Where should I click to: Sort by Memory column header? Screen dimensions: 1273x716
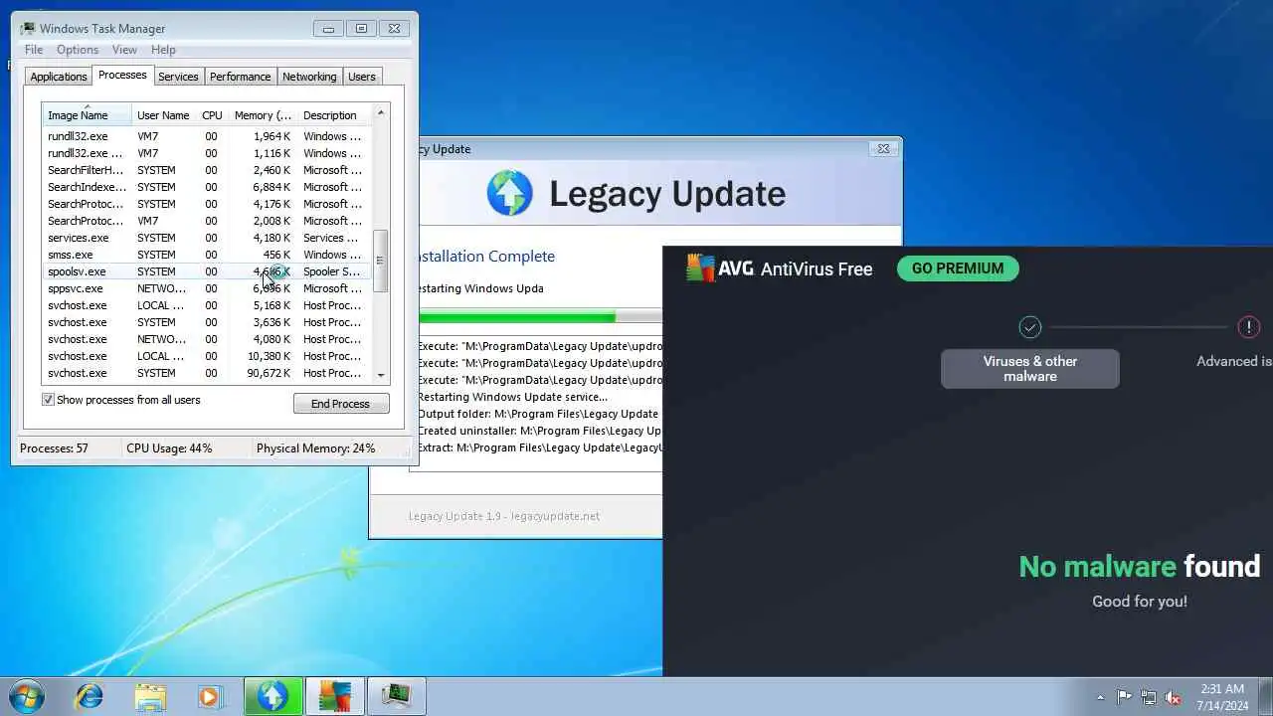pos(263,115)
